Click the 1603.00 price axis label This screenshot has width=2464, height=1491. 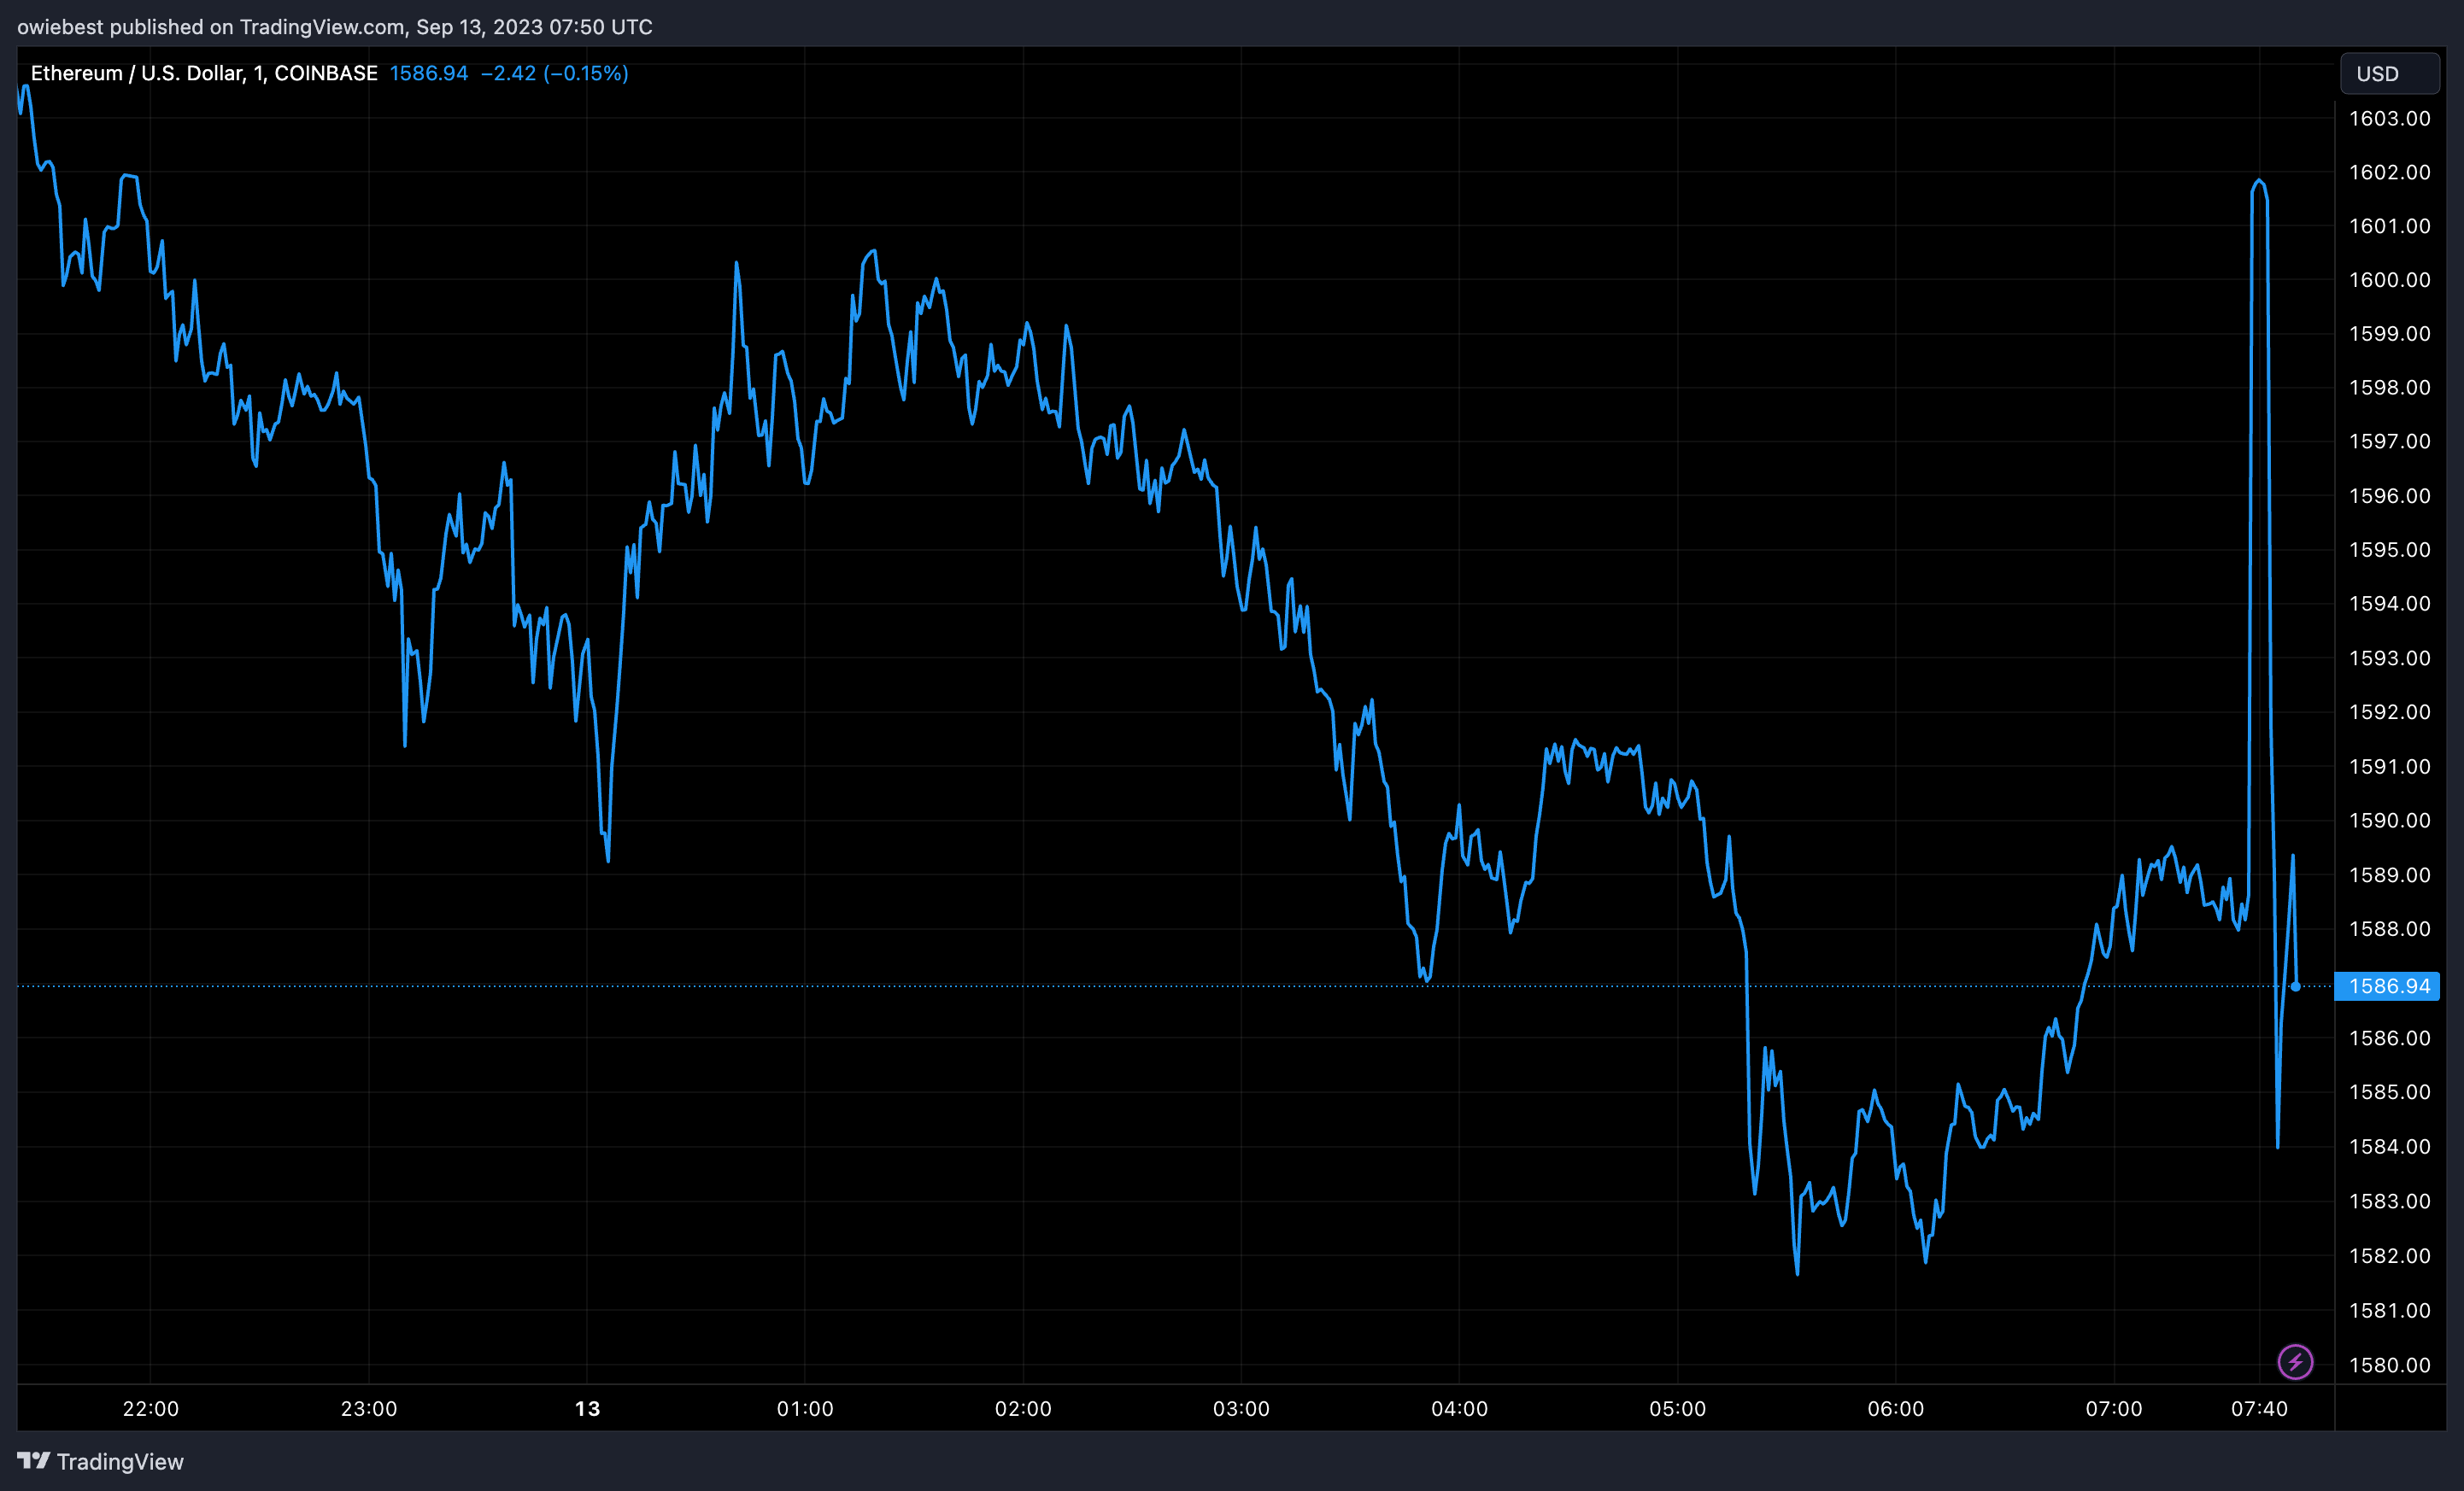(x=2389, y=118)
